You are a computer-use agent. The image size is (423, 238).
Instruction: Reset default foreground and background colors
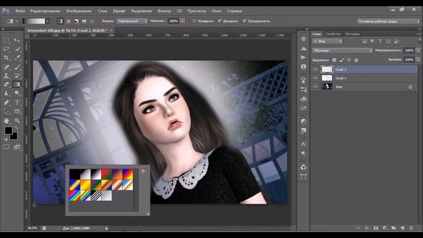[6, 139]
